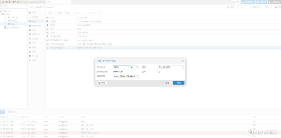This screenshot has width=281, height=138.
Task: Select the 101 (ikuai) virtual machine
Action: [12, 21]
